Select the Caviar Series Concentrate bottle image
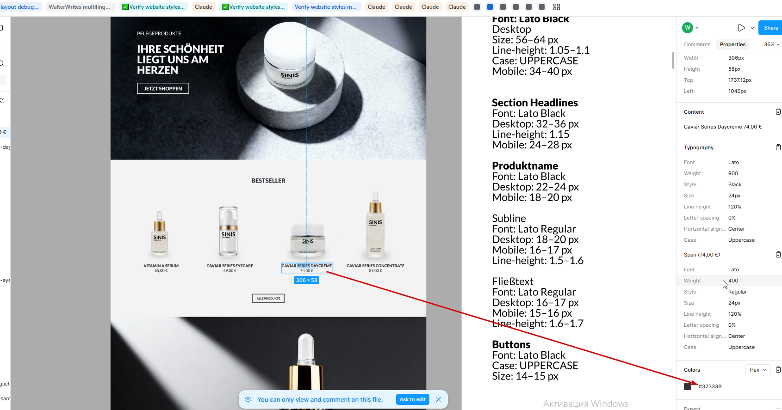Screen dimensions: 782x410 375,225
